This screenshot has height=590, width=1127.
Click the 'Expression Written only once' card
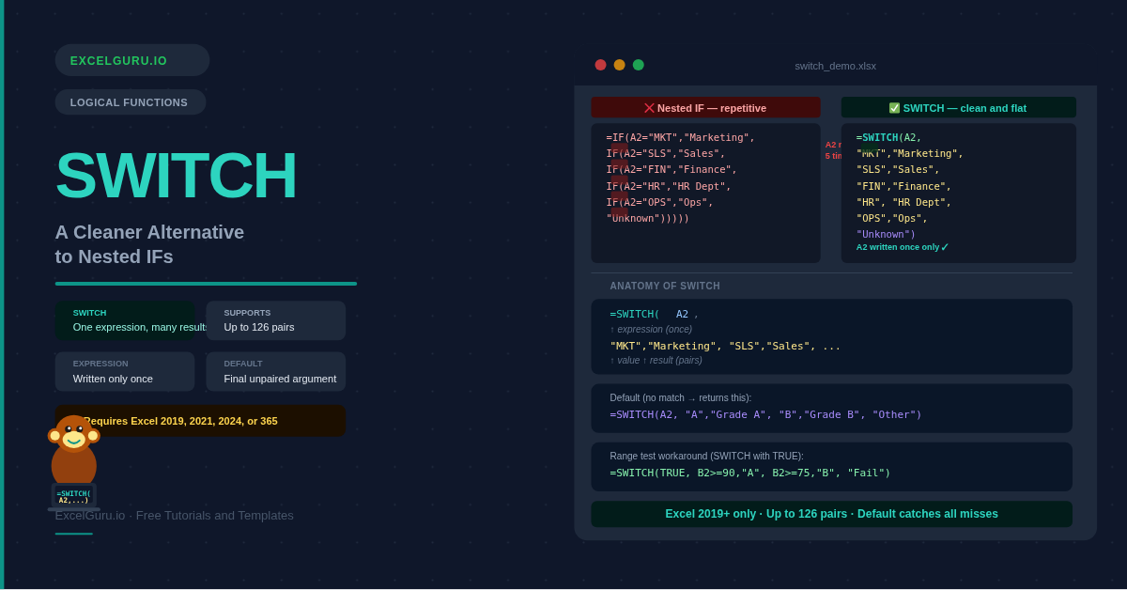(x=125, y=371)
